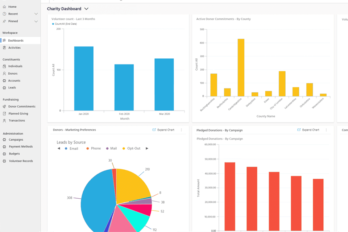Open the Charity Dashboard selector dropdown
This screenshot has height=232, width=348.
click(x=86, y=9)
